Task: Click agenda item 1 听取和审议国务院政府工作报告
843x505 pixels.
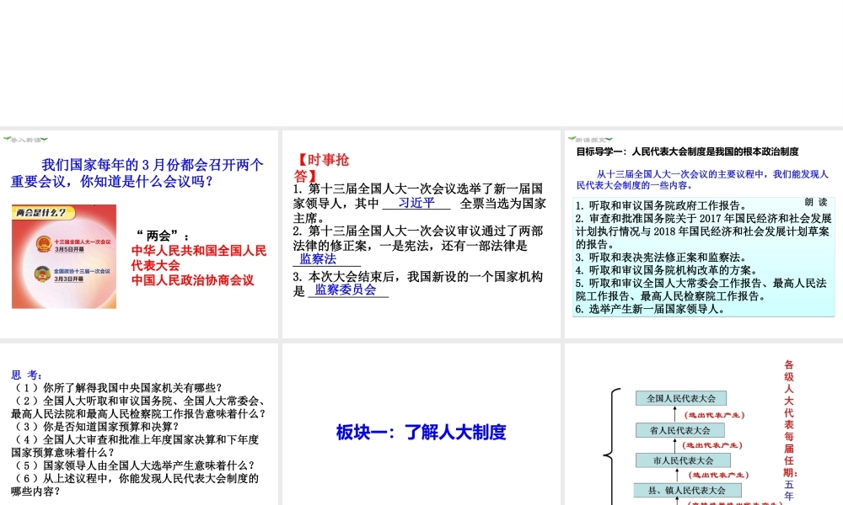Action: coord(661,205)
